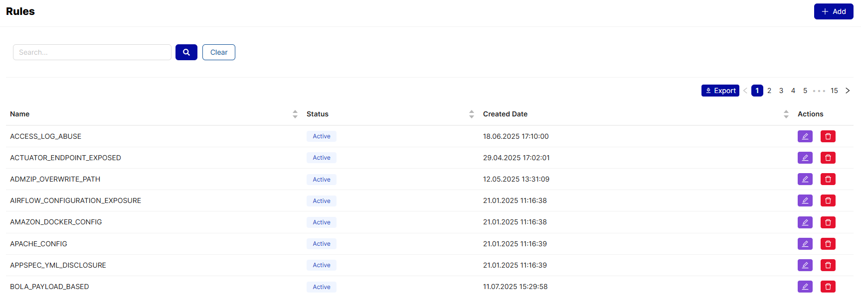Jump to page 15 of rules
This screenshot has height=297, width=861.
coord(834,91)
